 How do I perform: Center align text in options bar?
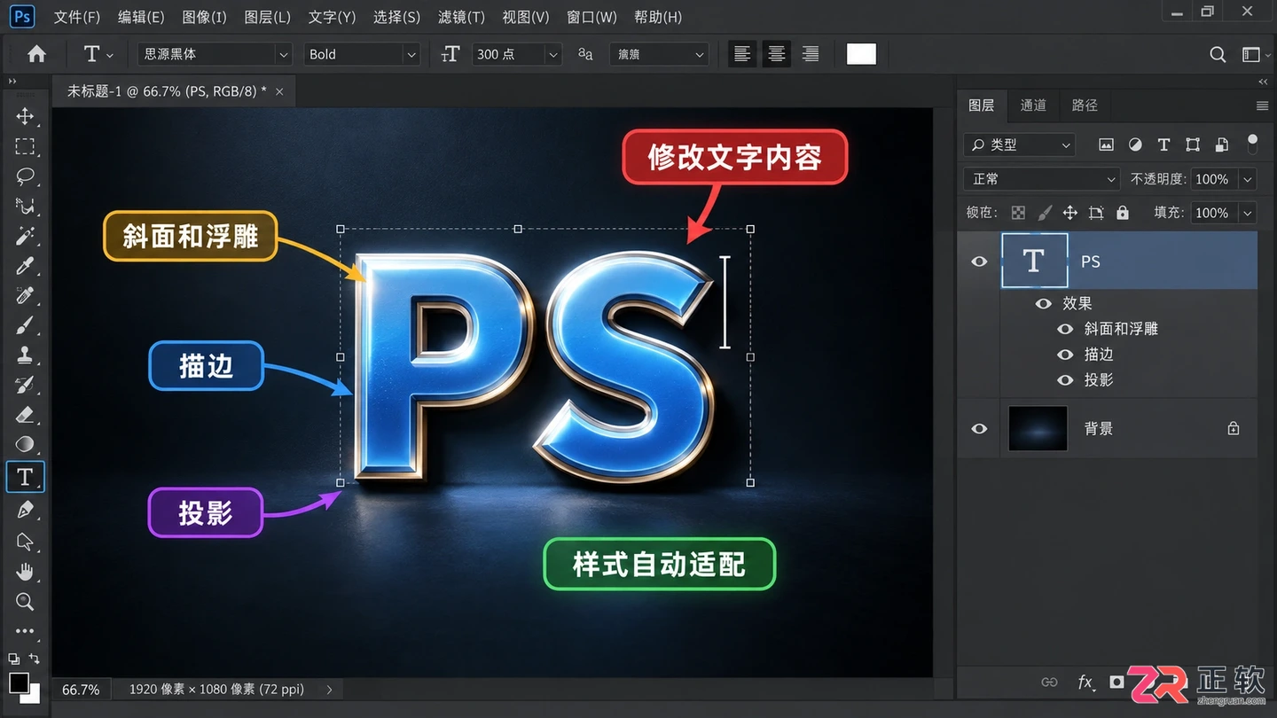tap(777, 54)
